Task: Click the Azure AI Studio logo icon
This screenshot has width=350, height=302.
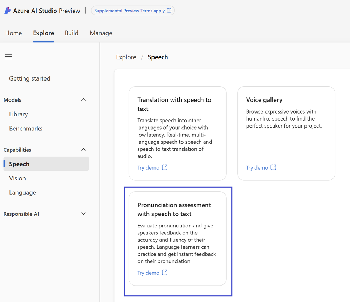Action: [7, 11]
